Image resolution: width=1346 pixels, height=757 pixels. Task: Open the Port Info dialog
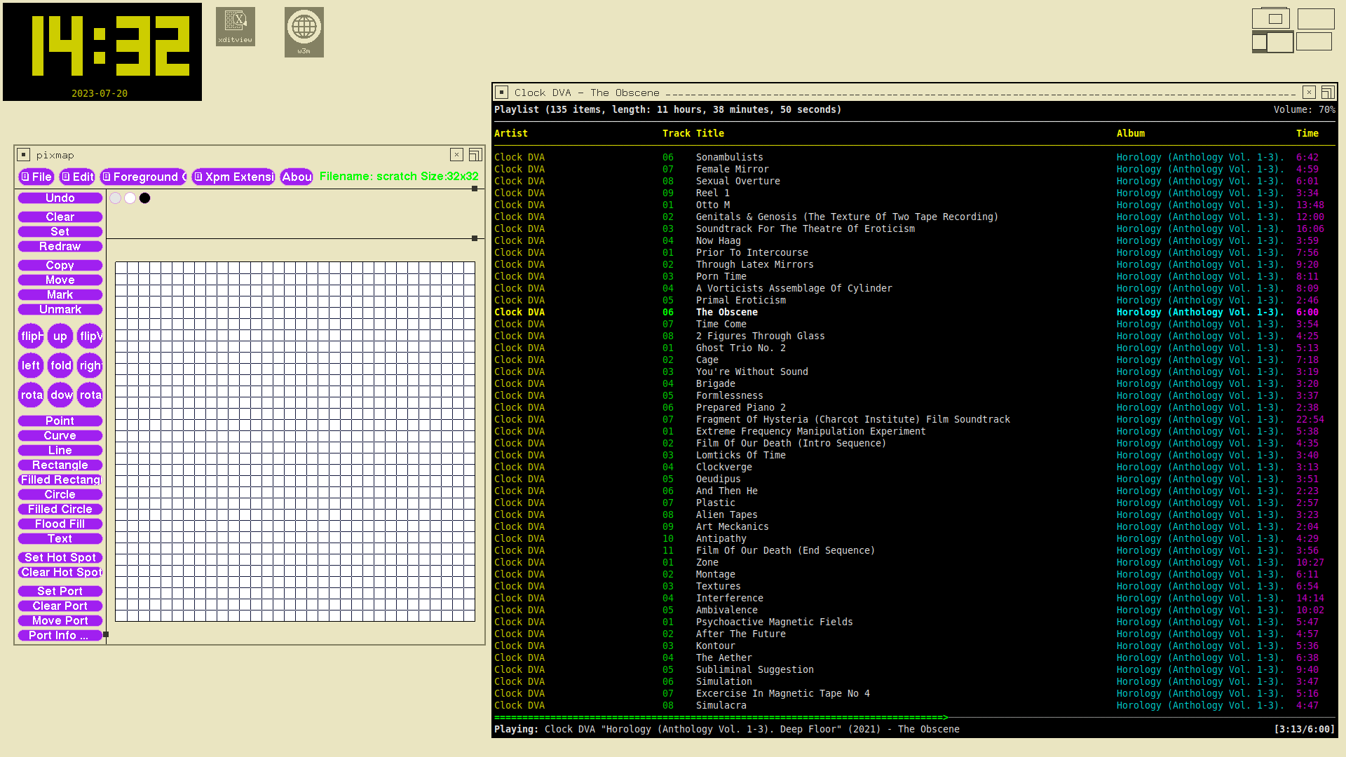click(x=60, y=636)
